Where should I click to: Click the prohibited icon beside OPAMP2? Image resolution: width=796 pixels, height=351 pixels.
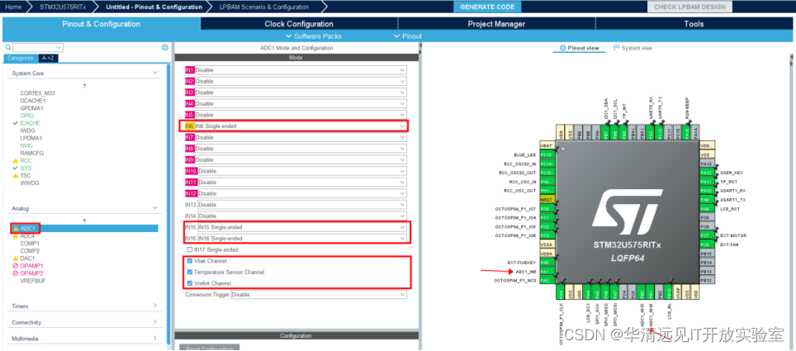pyautogui.click(x=16, y=273)
